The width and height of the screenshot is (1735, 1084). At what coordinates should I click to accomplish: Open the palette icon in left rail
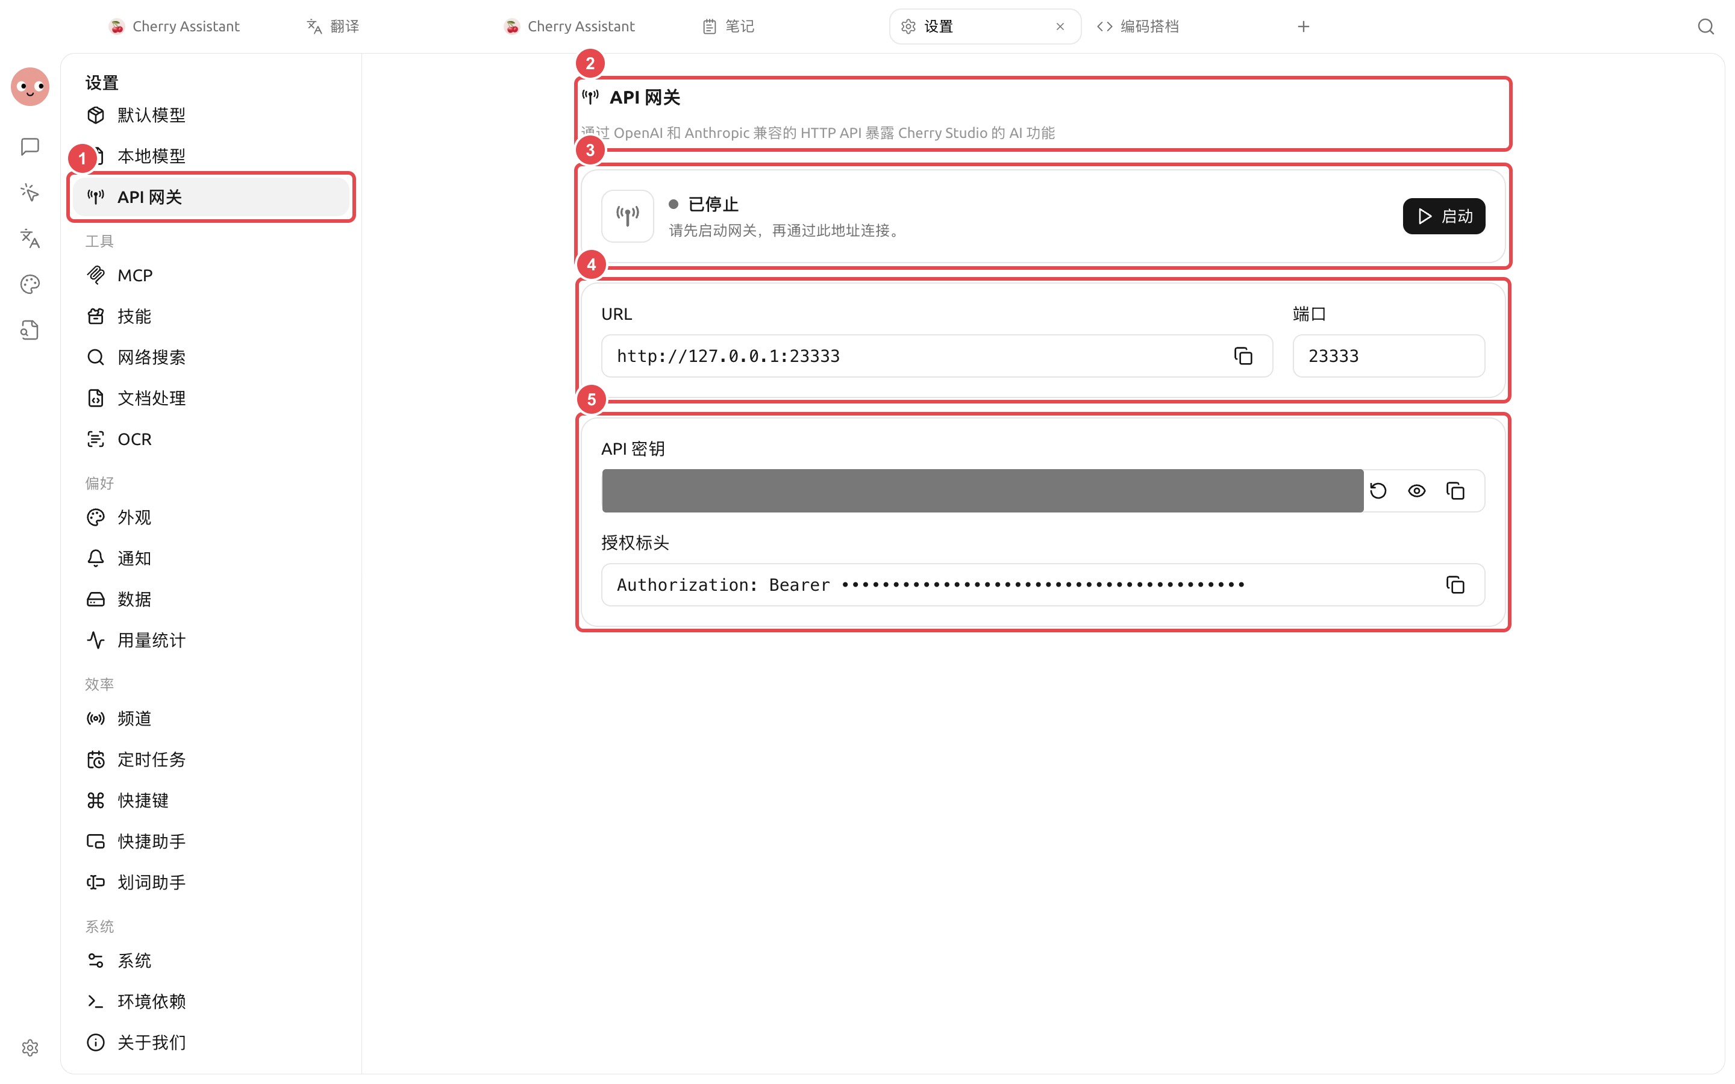click(x=30, y=284)
